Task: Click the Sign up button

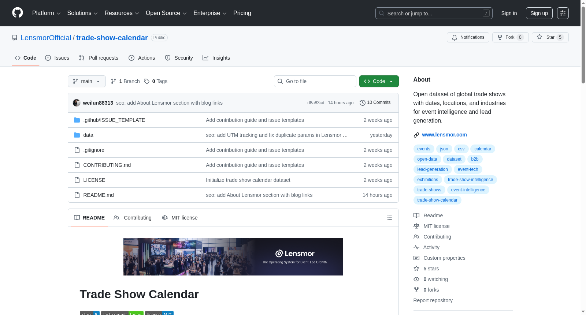Action: point(539,13)
